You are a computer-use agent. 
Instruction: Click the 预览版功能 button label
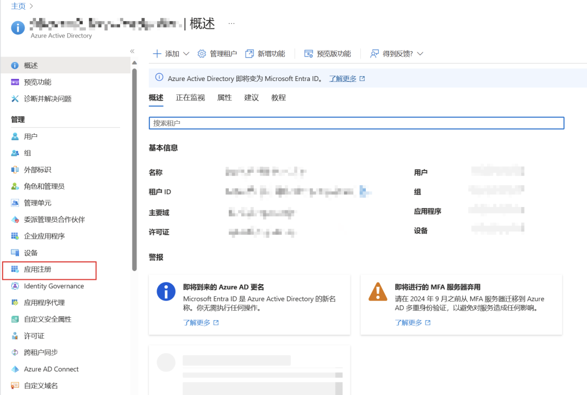tap(334, 54)
